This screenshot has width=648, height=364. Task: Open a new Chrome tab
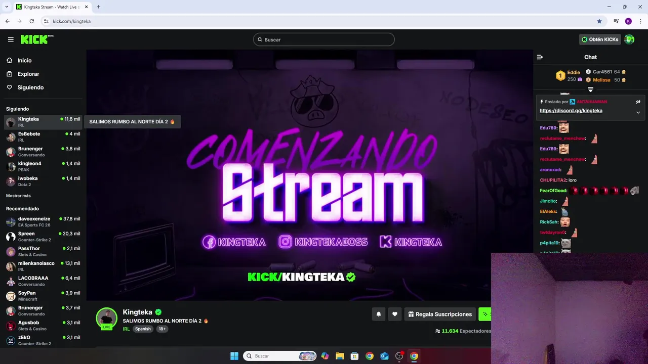[98, 7]
